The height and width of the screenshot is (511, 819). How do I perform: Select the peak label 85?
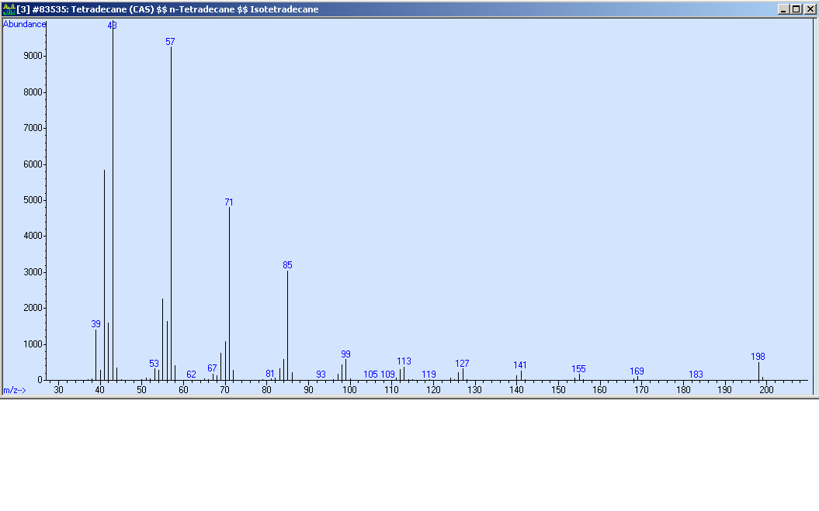coord(287,265)
